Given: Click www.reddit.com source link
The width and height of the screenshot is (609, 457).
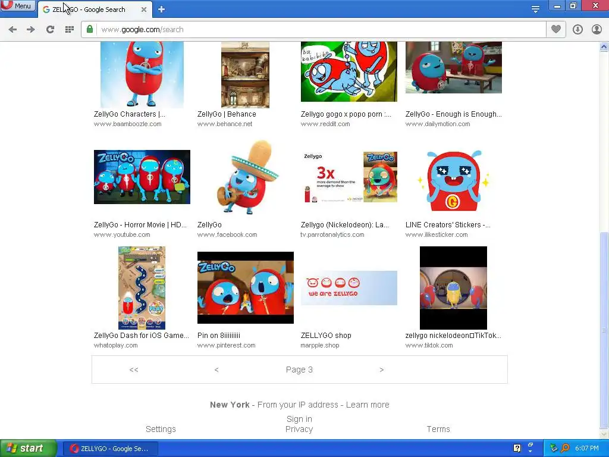Looking at the screenshot, I should [325, 124].
